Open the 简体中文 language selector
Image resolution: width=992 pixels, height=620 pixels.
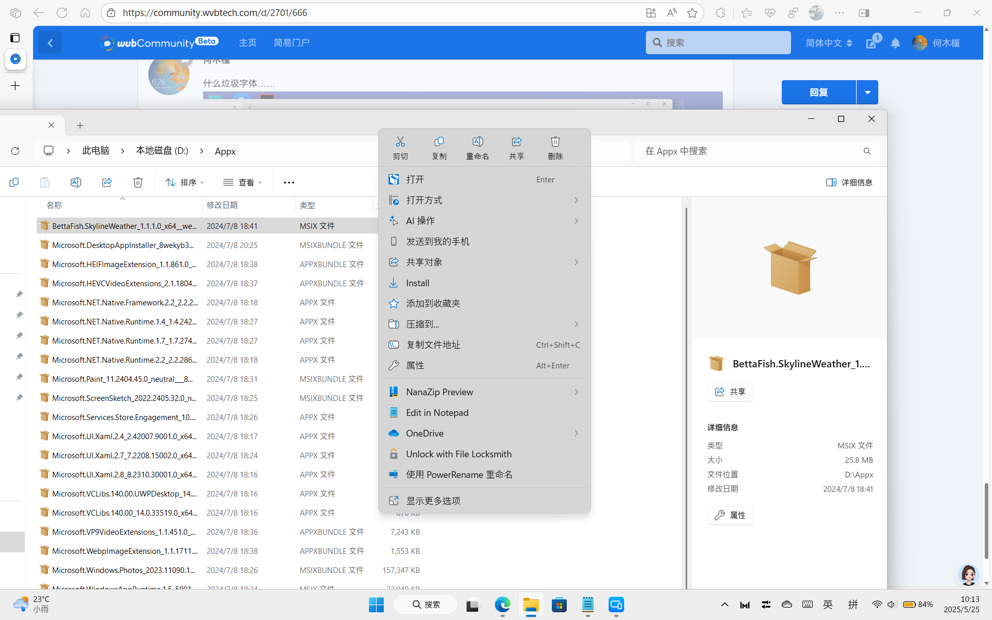[829, 43]
